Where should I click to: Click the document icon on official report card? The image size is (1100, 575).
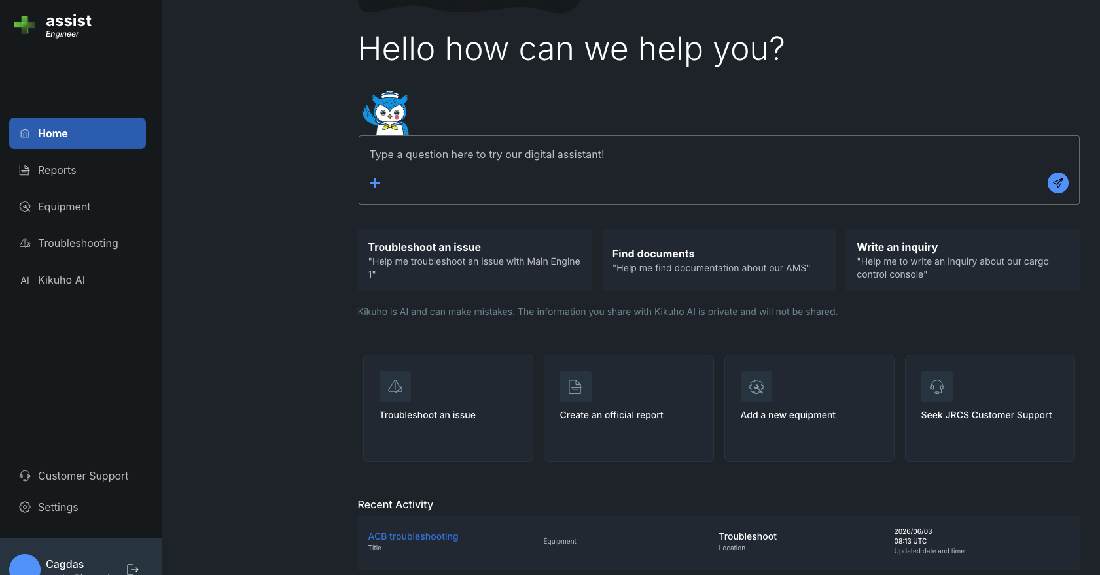click(x=576, y=387)
